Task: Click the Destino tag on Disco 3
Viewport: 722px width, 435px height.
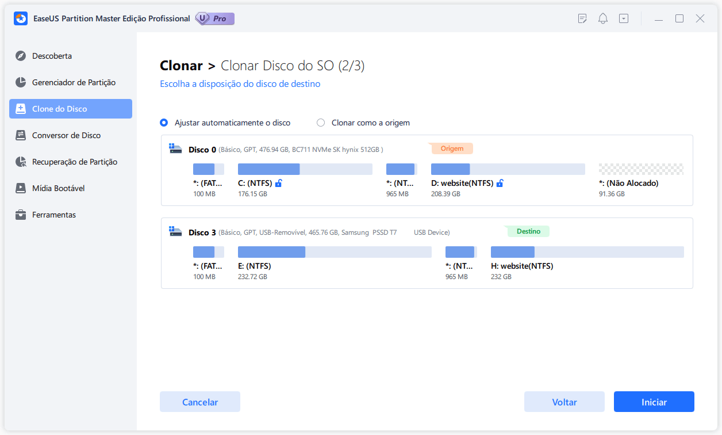Action: 528,231
